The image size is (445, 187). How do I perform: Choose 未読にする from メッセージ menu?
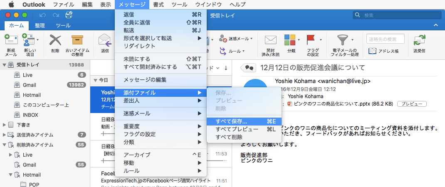tap(161, 59)
